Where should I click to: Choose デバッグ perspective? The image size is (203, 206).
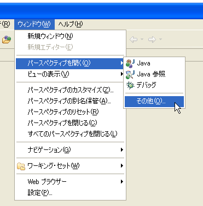[x=154, y=85]
